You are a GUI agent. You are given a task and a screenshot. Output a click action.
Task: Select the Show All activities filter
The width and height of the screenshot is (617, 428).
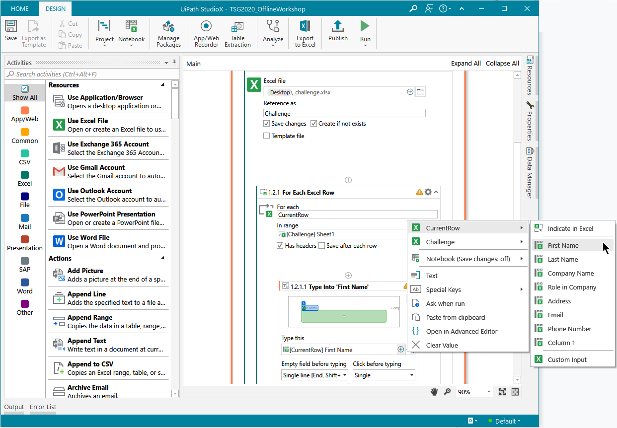pyautogui.click(x=25, y=93)
